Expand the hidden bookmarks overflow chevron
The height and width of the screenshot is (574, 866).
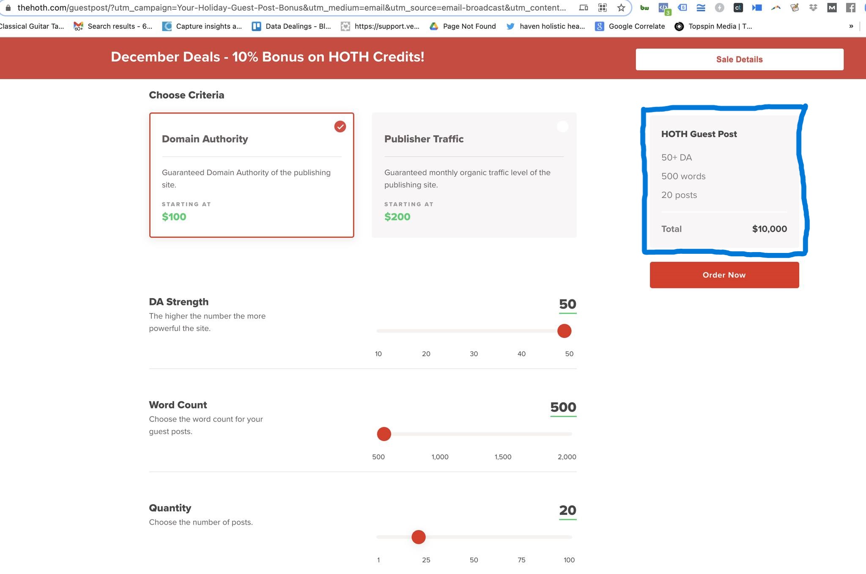851,26
